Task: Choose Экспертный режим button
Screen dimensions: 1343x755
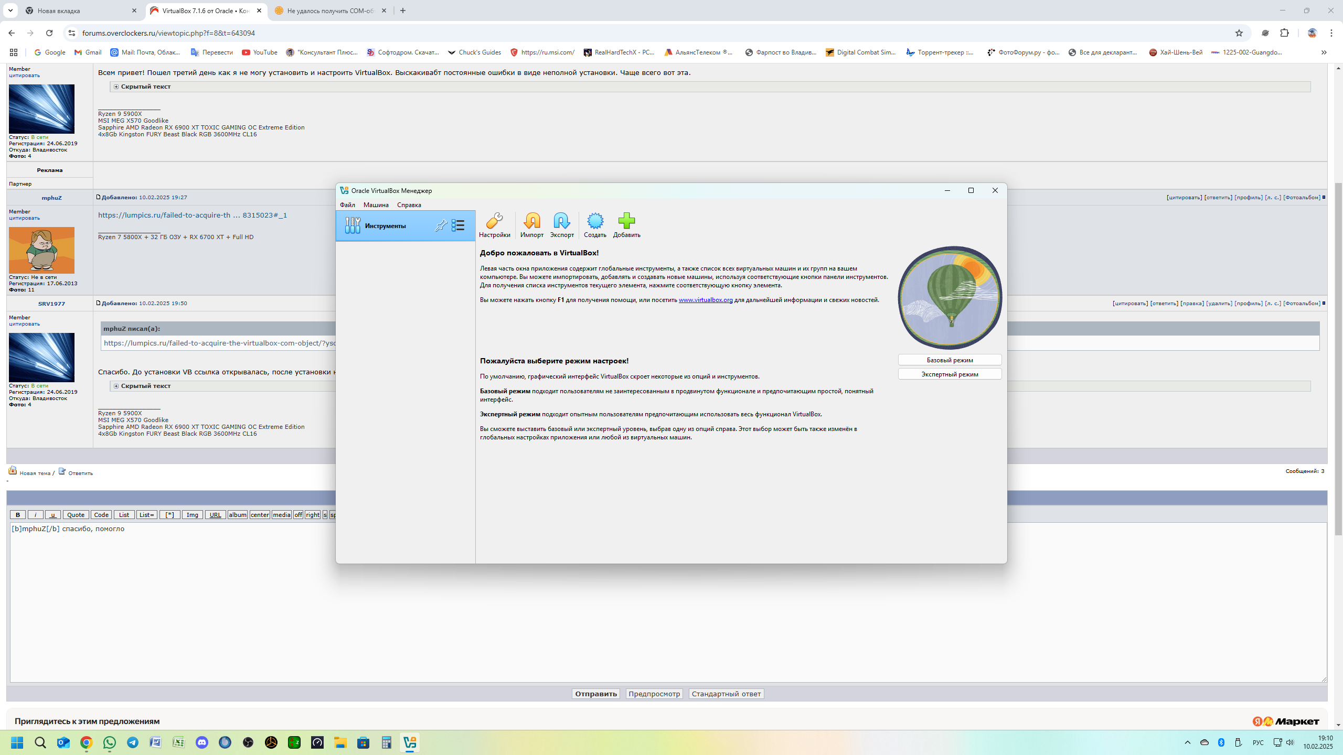Action: point(950,374)
